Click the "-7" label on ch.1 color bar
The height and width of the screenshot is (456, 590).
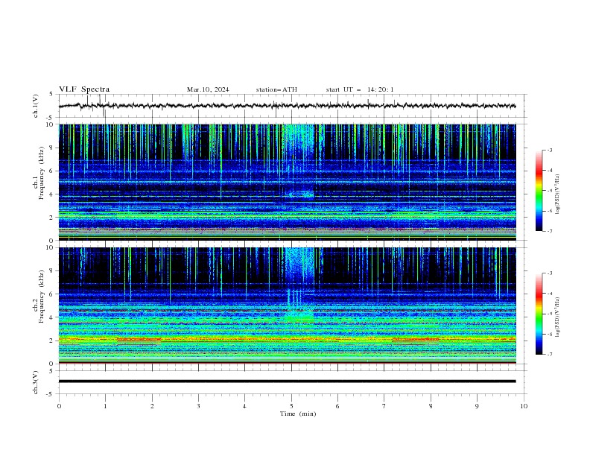[x=550, y=231]
